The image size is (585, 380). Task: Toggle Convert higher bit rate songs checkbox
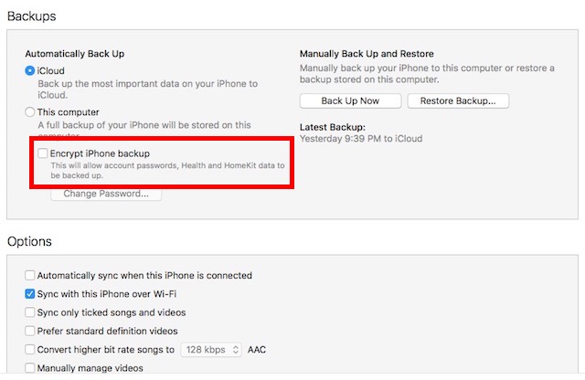[30, 350]
